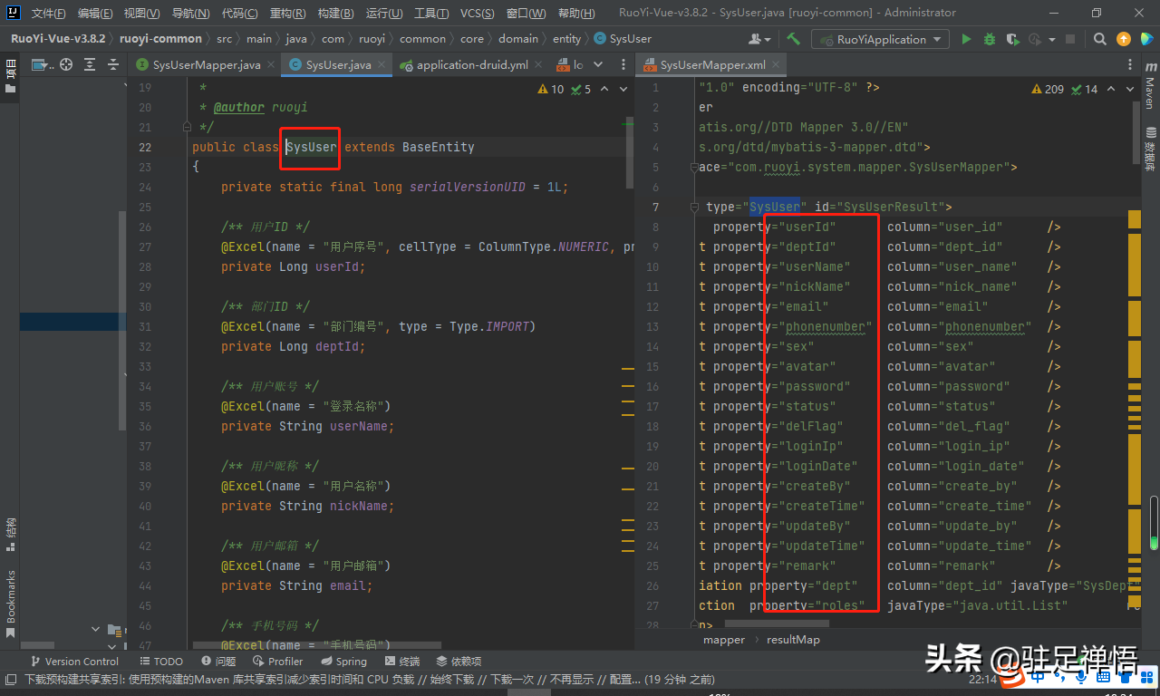Open the colorful code assistant icon top right
Viewport: 1160px width, 696px height.
1146,39
